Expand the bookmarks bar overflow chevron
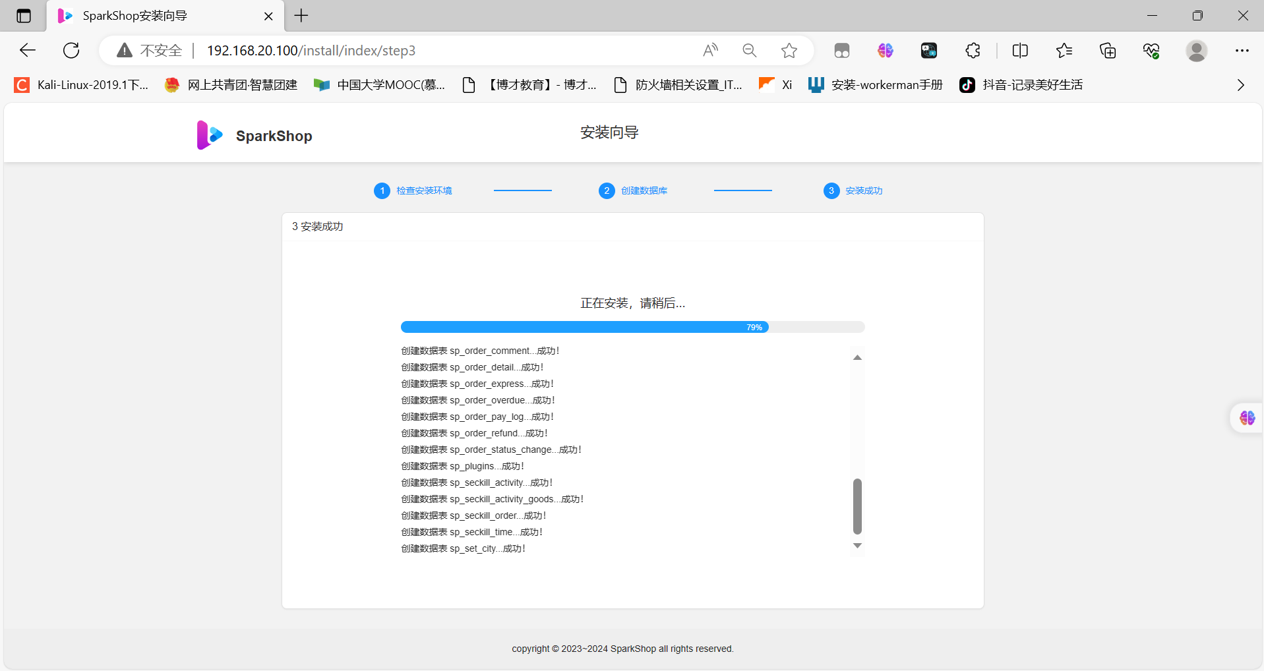Image resolution: width=1264 pixels, height=671 pixels. (1240, 85)
